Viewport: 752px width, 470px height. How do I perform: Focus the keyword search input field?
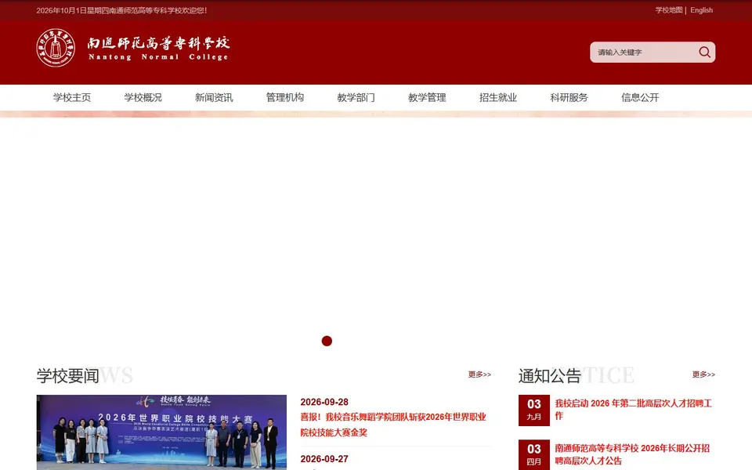644,52
